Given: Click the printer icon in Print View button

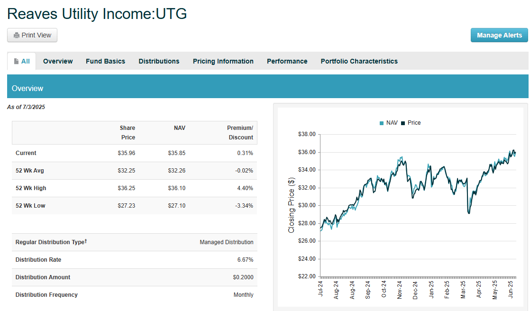Looking at the screenshot, I should [x=17, y=35].
